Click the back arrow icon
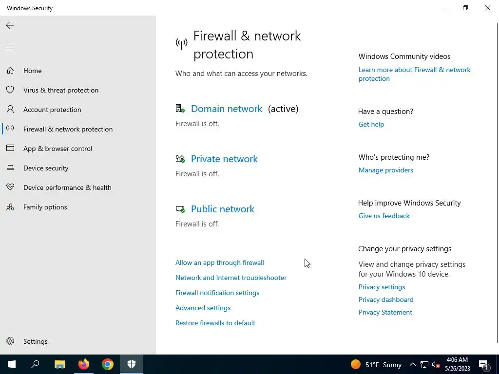 [10, 25]
